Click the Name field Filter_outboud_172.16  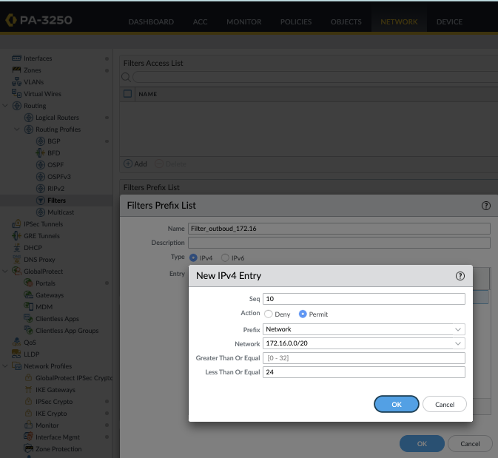339,229
